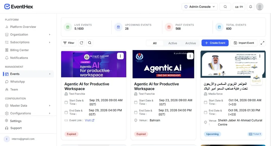The height and width of the screenshot is (146, 271).
Task: Refresh the events list
Action: pos(81,43)
